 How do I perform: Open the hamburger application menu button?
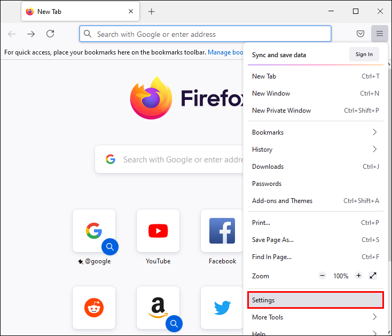pyautogui.click(x=380, y=34)
